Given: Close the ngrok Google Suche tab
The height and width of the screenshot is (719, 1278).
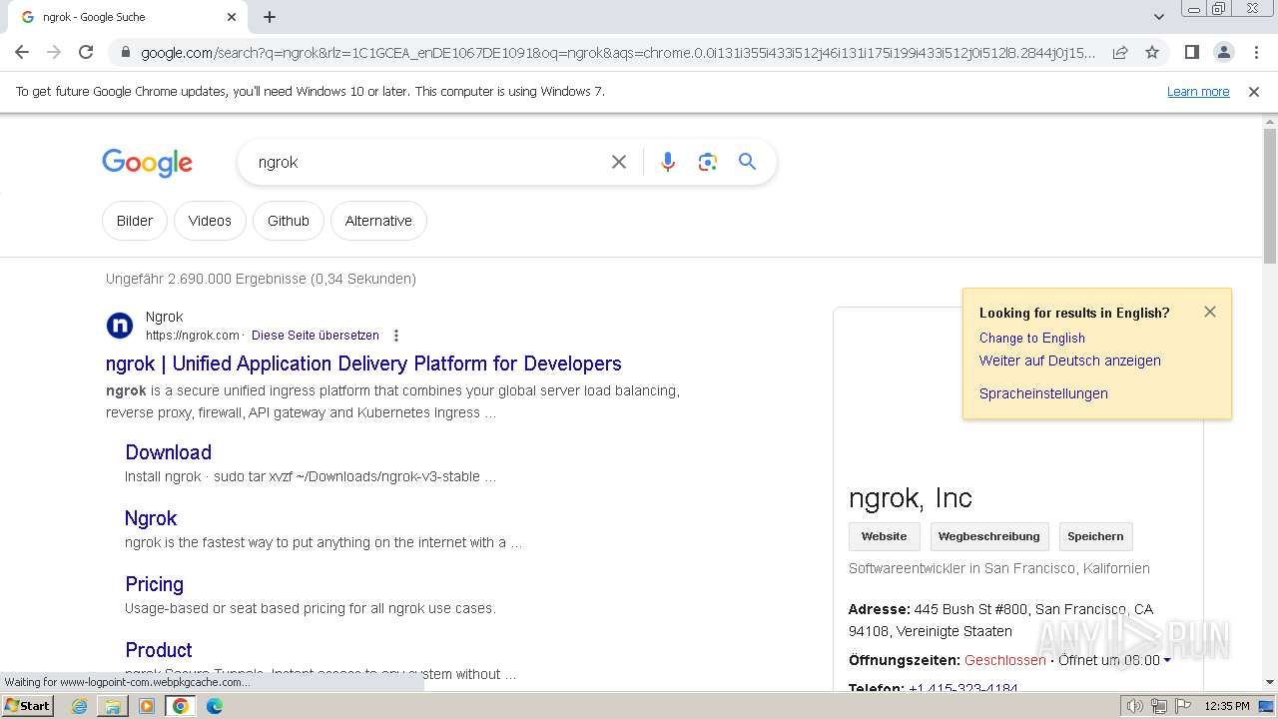Looking at the screenshot, I should 232,17.
